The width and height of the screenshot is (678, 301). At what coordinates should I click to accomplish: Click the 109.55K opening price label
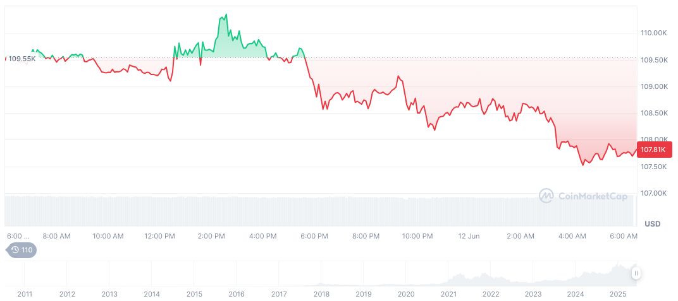22,59
